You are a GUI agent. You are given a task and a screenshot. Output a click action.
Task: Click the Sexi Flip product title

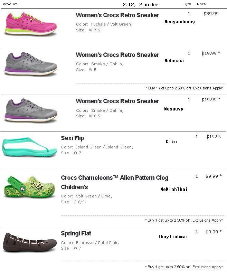(x=73, y=138)
